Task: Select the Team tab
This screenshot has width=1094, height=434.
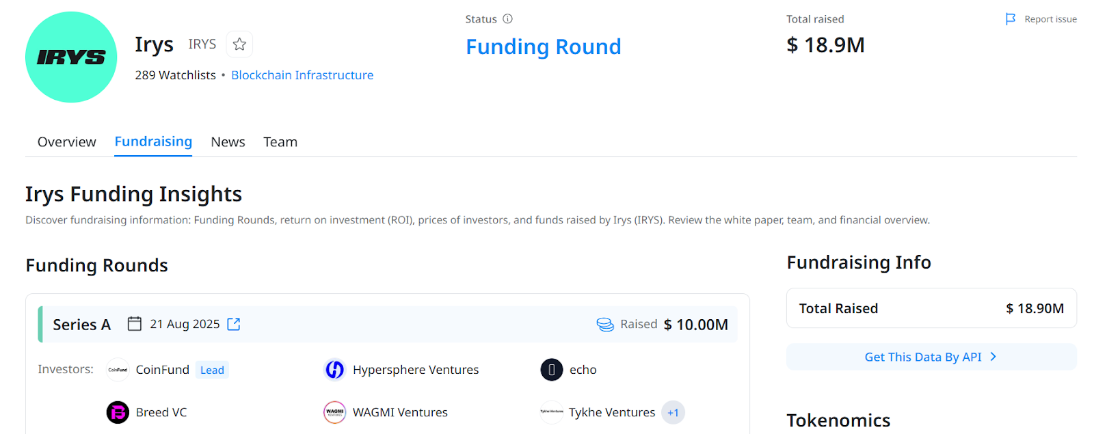Action: point(280,142)
